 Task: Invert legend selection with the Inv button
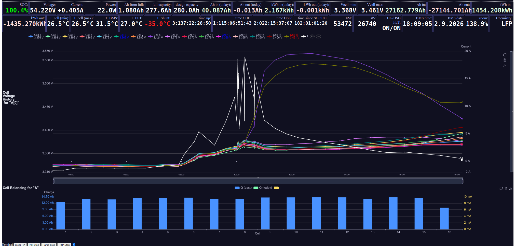[318, 36]
